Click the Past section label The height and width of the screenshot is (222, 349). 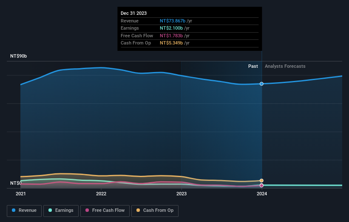[253, 66]
